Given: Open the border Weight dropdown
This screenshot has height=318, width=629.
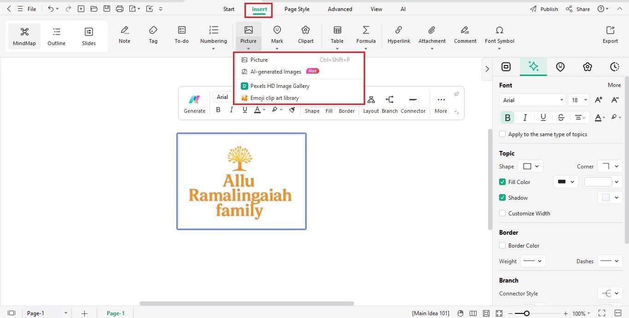Looking at the screenshot, I should (533, 261).
